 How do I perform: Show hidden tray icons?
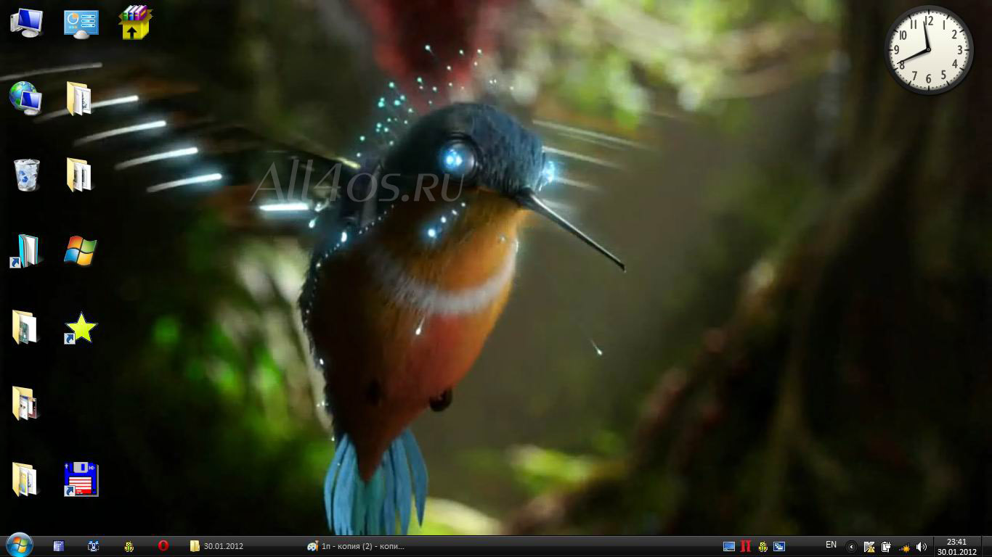(x=852, y=547)
